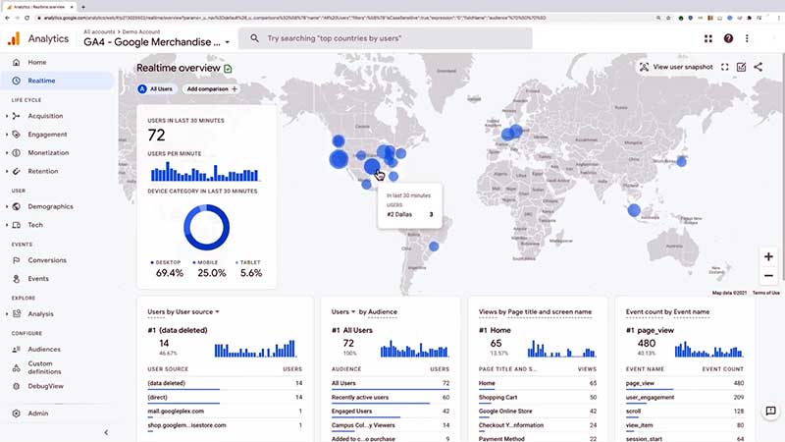Click the Tech devices icon
Viewport: 785px width, 442px height.
point(16,225)
